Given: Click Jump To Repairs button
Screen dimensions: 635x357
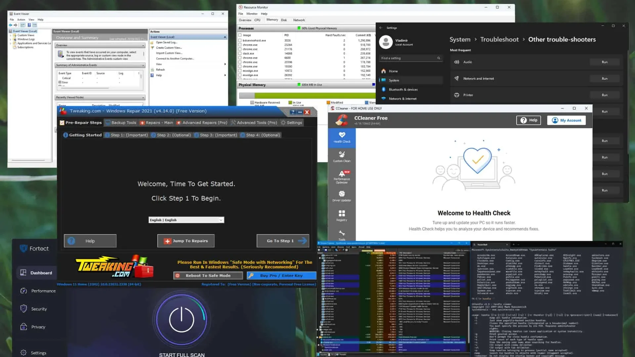Looking at the screenshot, I should [186, 241].
